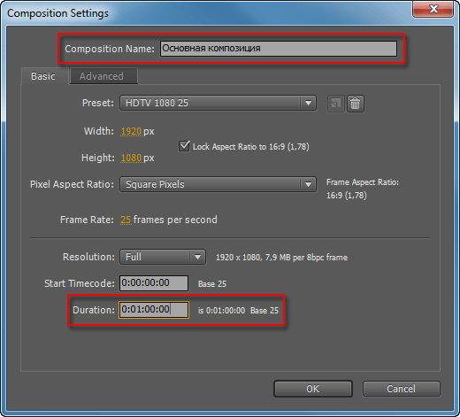Image resolution: width=460 pixels, height=417 pixels.
Task: Click the 'Composition Settings' window title
Action: coord(57,13)
